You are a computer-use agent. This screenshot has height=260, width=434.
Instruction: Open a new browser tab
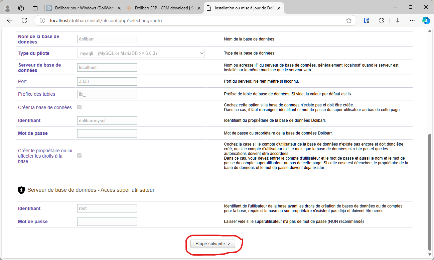pos(291,8)
